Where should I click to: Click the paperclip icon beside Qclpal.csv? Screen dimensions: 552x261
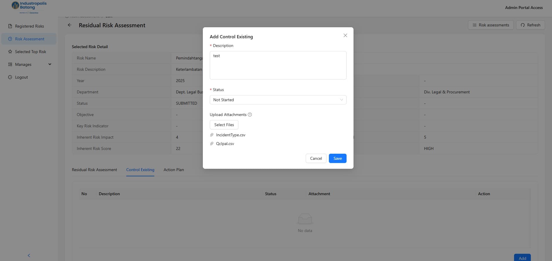point(212,144)
